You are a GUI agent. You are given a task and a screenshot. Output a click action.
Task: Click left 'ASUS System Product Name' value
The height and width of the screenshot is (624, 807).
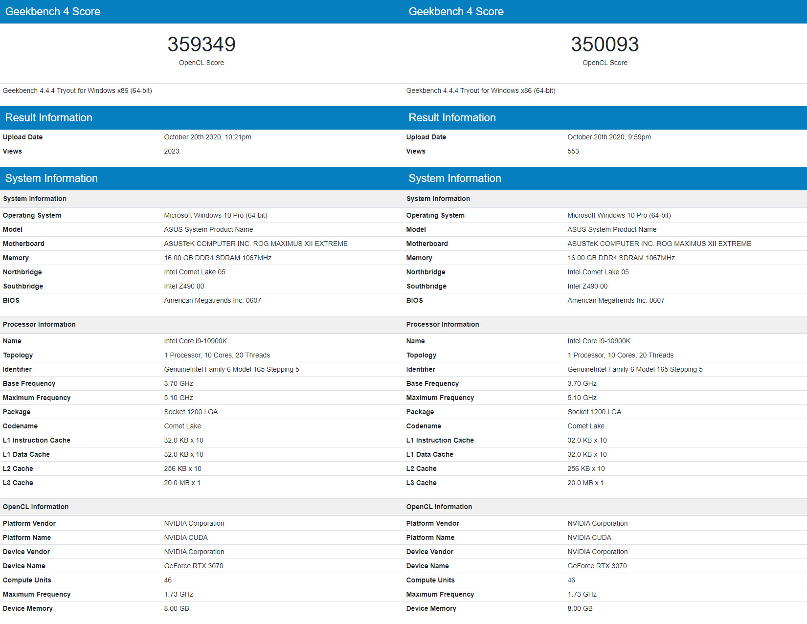click(208, 229)
